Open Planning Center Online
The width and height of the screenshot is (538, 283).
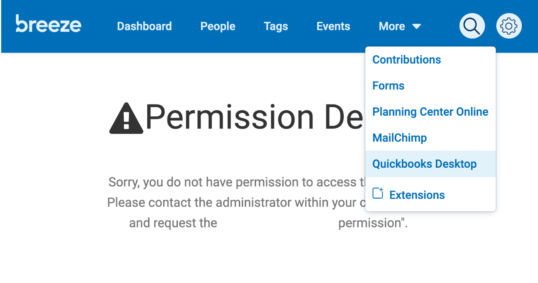[431, 112]
